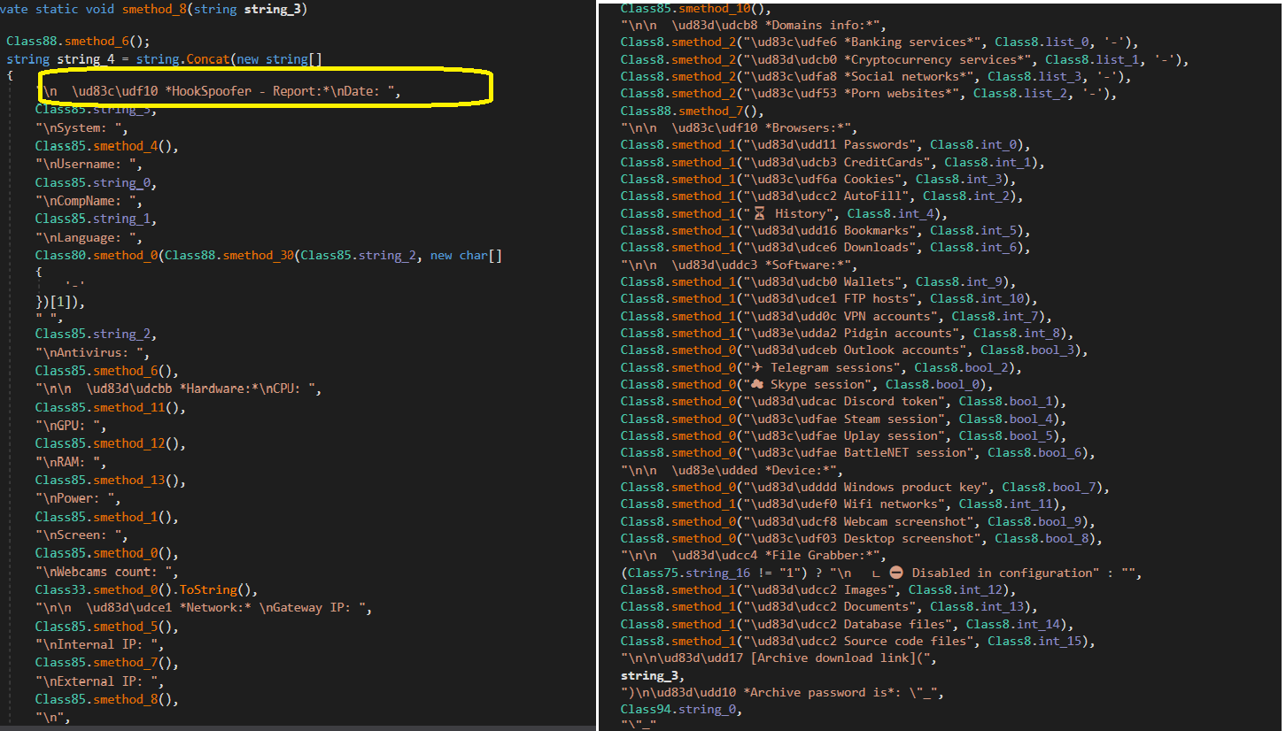The width and height of the screenshot is (1286, 731).
Task: Click the *Cryptocurrency services* line
Action: [904, 59]
